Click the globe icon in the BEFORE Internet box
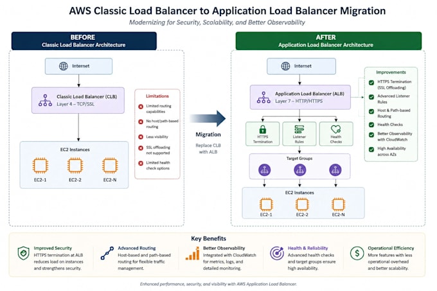 pos(64,66)
